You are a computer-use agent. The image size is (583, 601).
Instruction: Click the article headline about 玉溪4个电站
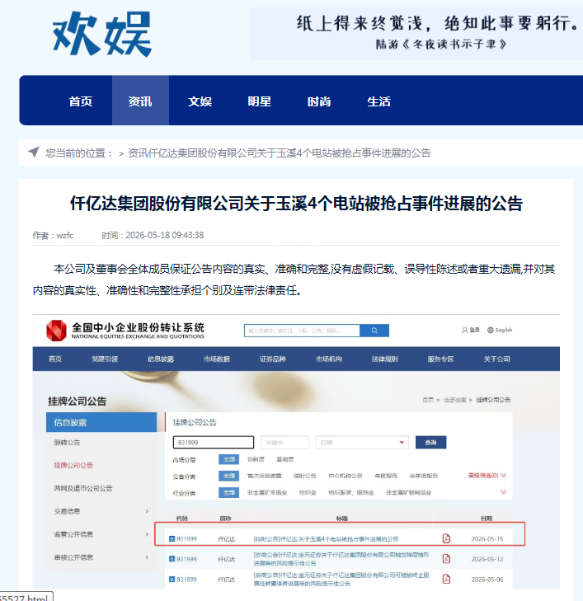click(x=296, y=203)
